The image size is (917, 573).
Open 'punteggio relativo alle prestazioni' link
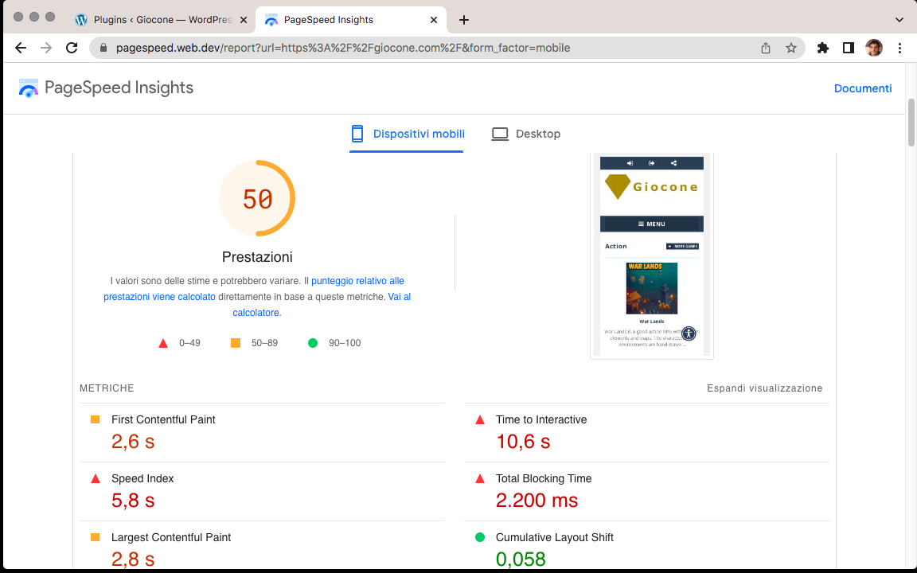[x=254, y=289]
